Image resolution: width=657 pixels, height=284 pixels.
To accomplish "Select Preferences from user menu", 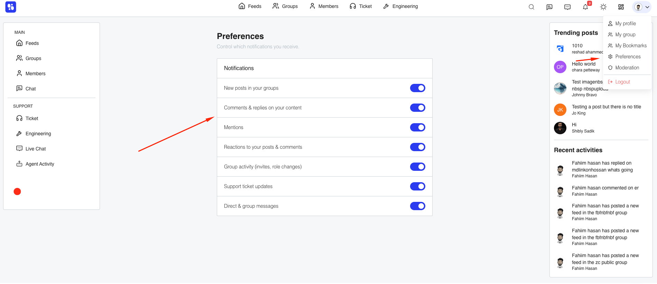I will 627,57.
